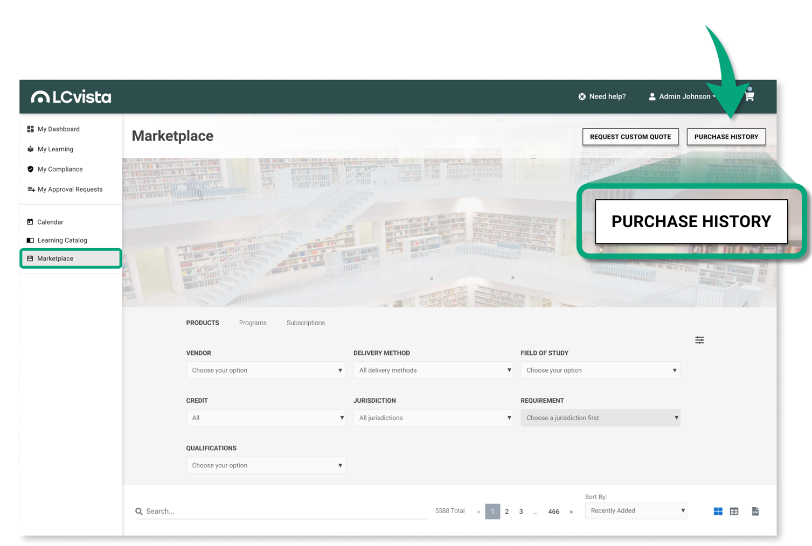The image size is (812, 546).
Task: Open the shopping cart icon
Action: pos(749,96)
